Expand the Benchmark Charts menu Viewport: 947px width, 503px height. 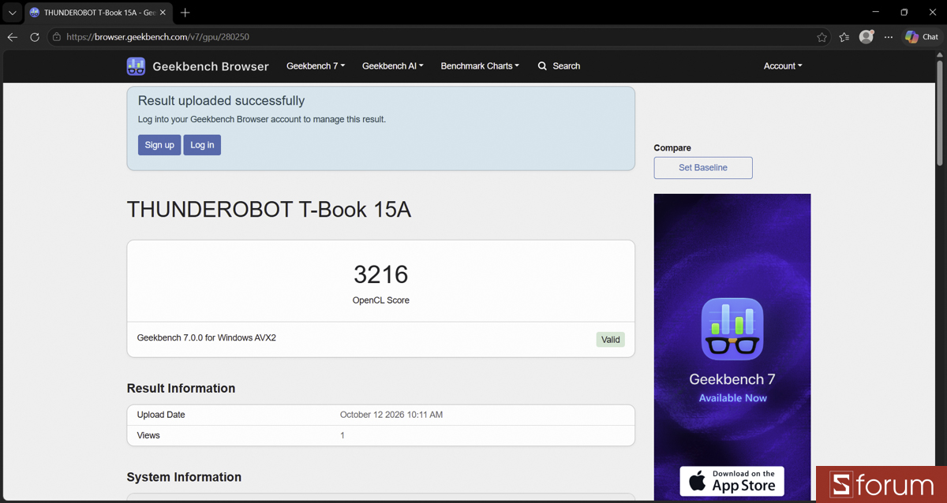(x=480, y=66)
